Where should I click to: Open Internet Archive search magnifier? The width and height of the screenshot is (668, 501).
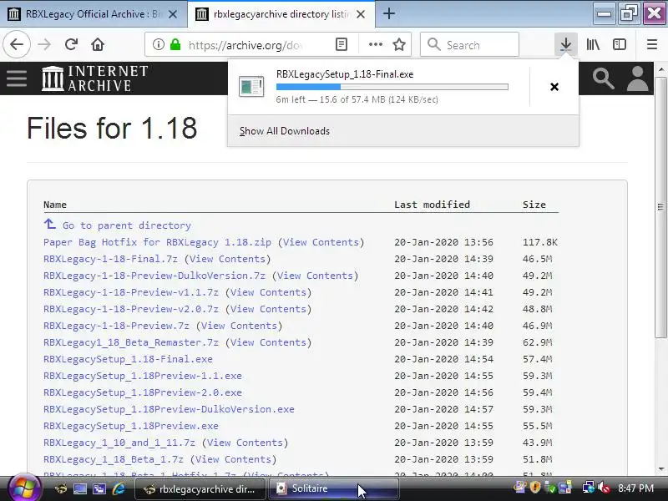(603, 78)
